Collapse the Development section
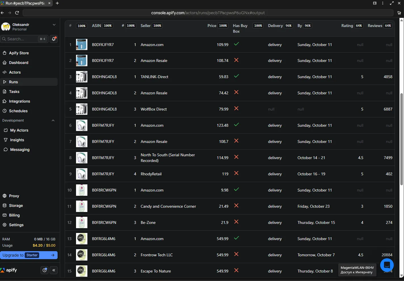404x281 pixels. tap(53, 120)
